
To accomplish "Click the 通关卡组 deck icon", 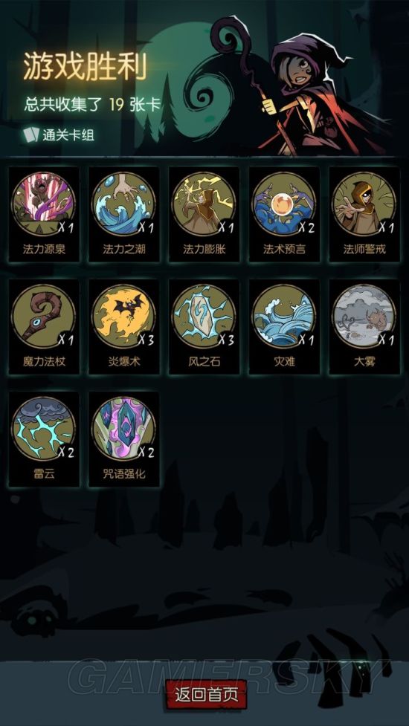I will 31,134.
